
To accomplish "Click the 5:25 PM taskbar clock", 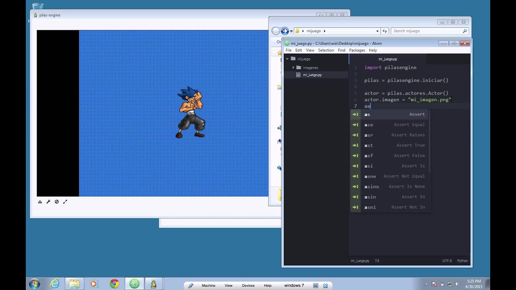I will point(474,284).
